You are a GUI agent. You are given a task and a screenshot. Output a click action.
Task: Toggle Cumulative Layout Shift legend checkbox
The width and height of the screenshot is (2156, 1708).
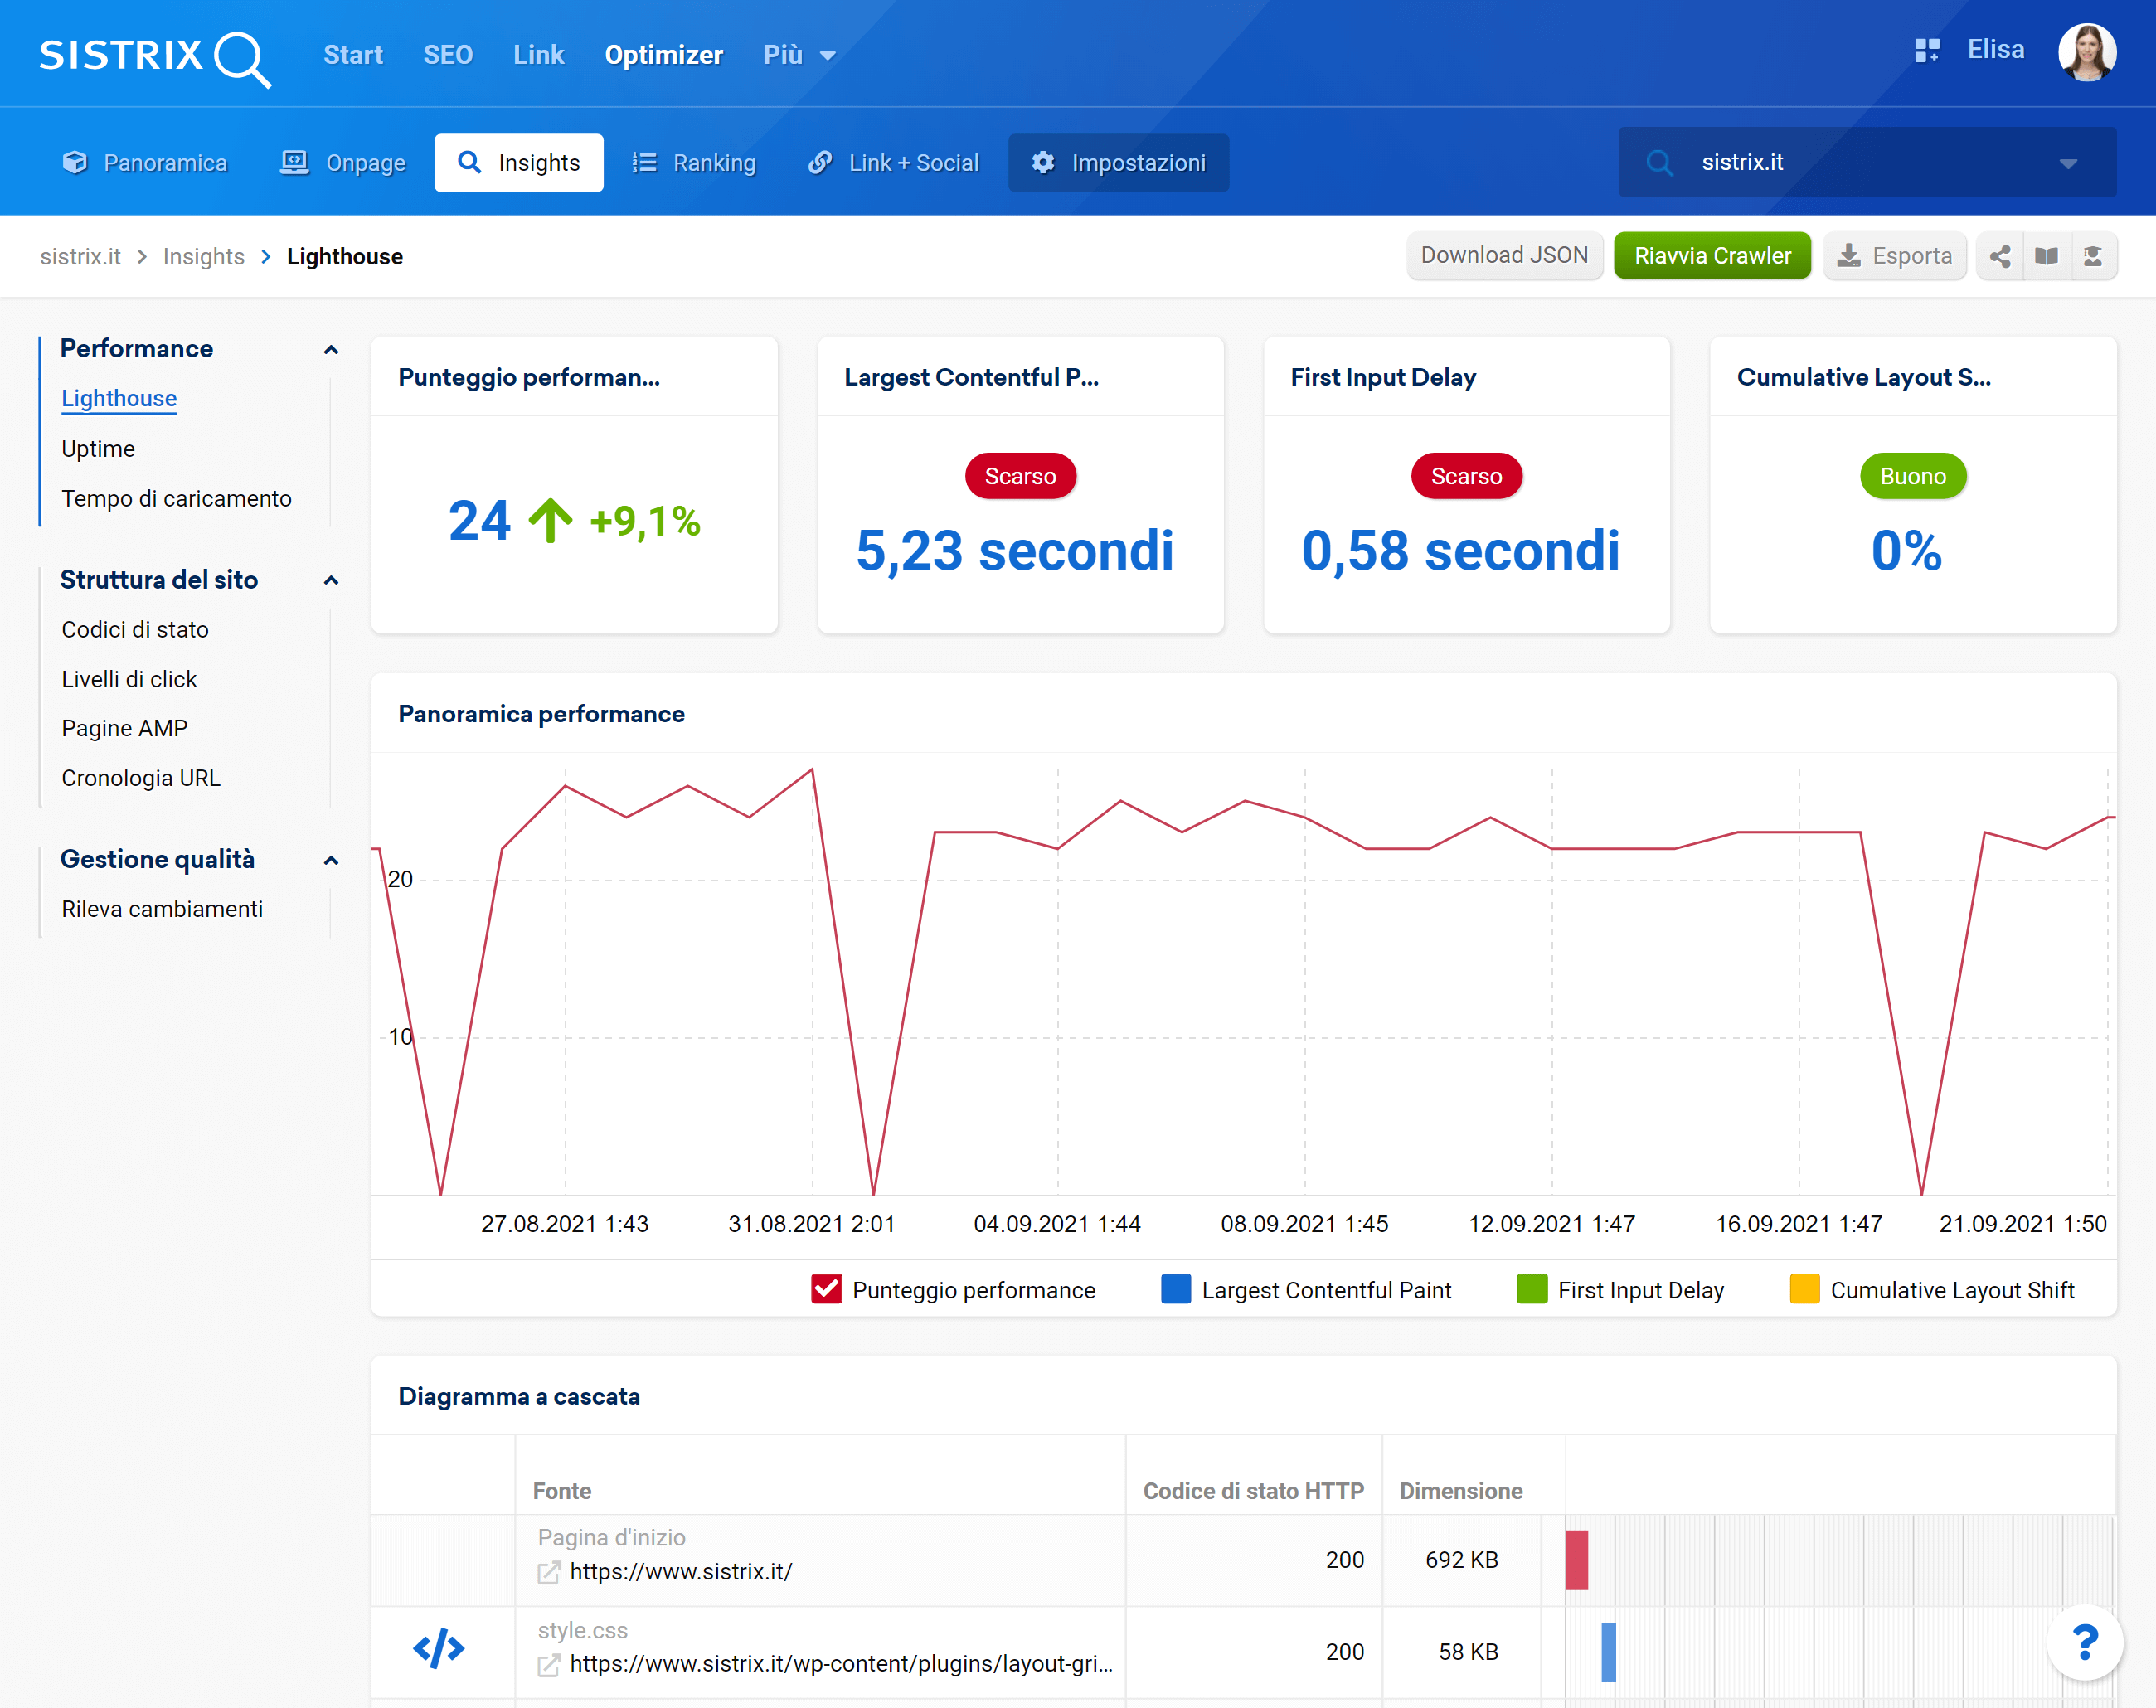pos(1804,1289)
